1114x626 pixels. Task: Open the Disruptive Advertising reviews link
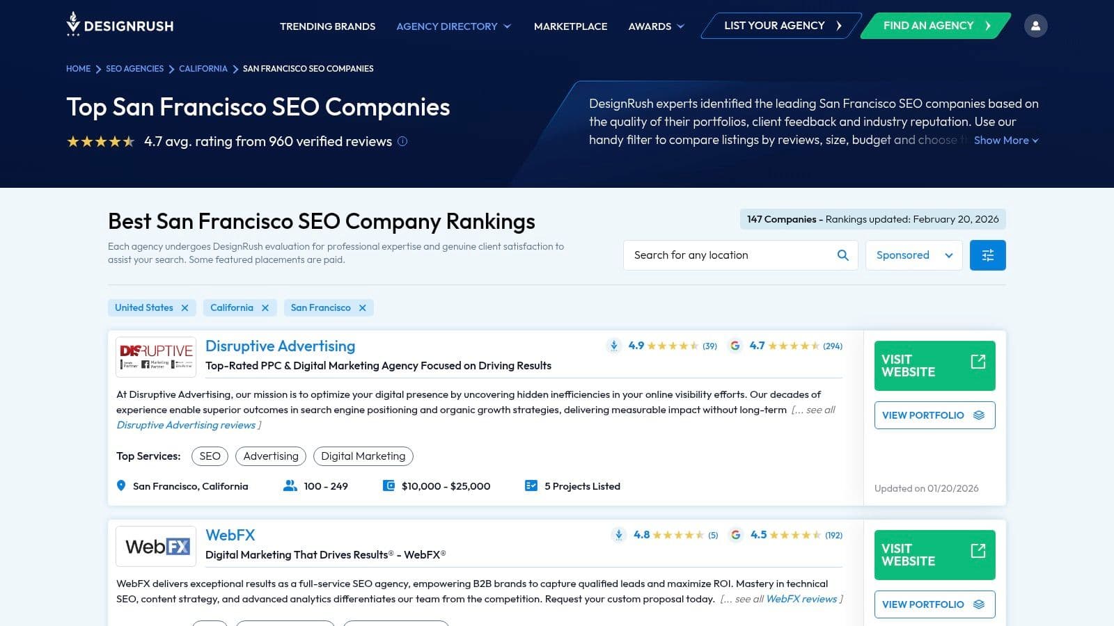click(186, 425)
